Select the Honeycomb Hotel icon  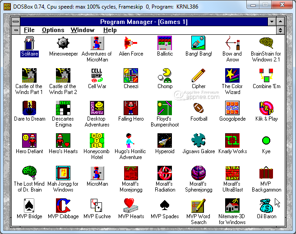pyautogui.click(x=97, y=140)
